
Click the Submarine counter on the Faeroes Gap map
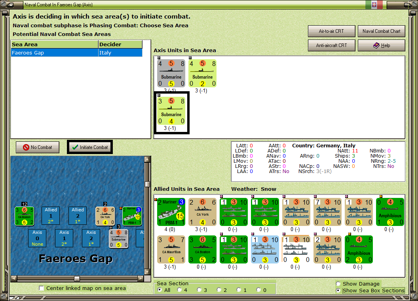click(x=119, y=239)
